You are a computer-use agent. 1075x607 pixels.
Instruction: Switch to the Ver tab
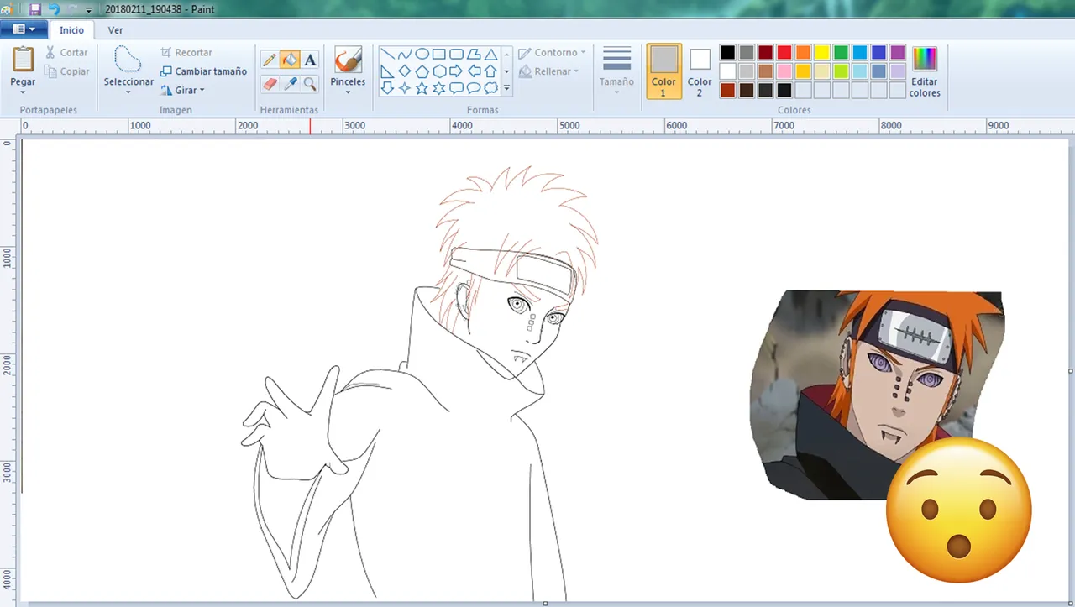[x=115, y=30]
